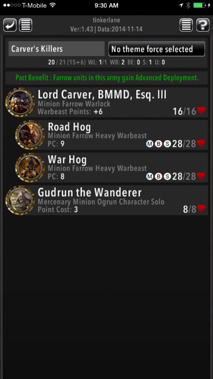Viewport: 213px width, 379px height.
Task: Tap Lord Carver's red heart icon
Action: (x=201, y=111)
